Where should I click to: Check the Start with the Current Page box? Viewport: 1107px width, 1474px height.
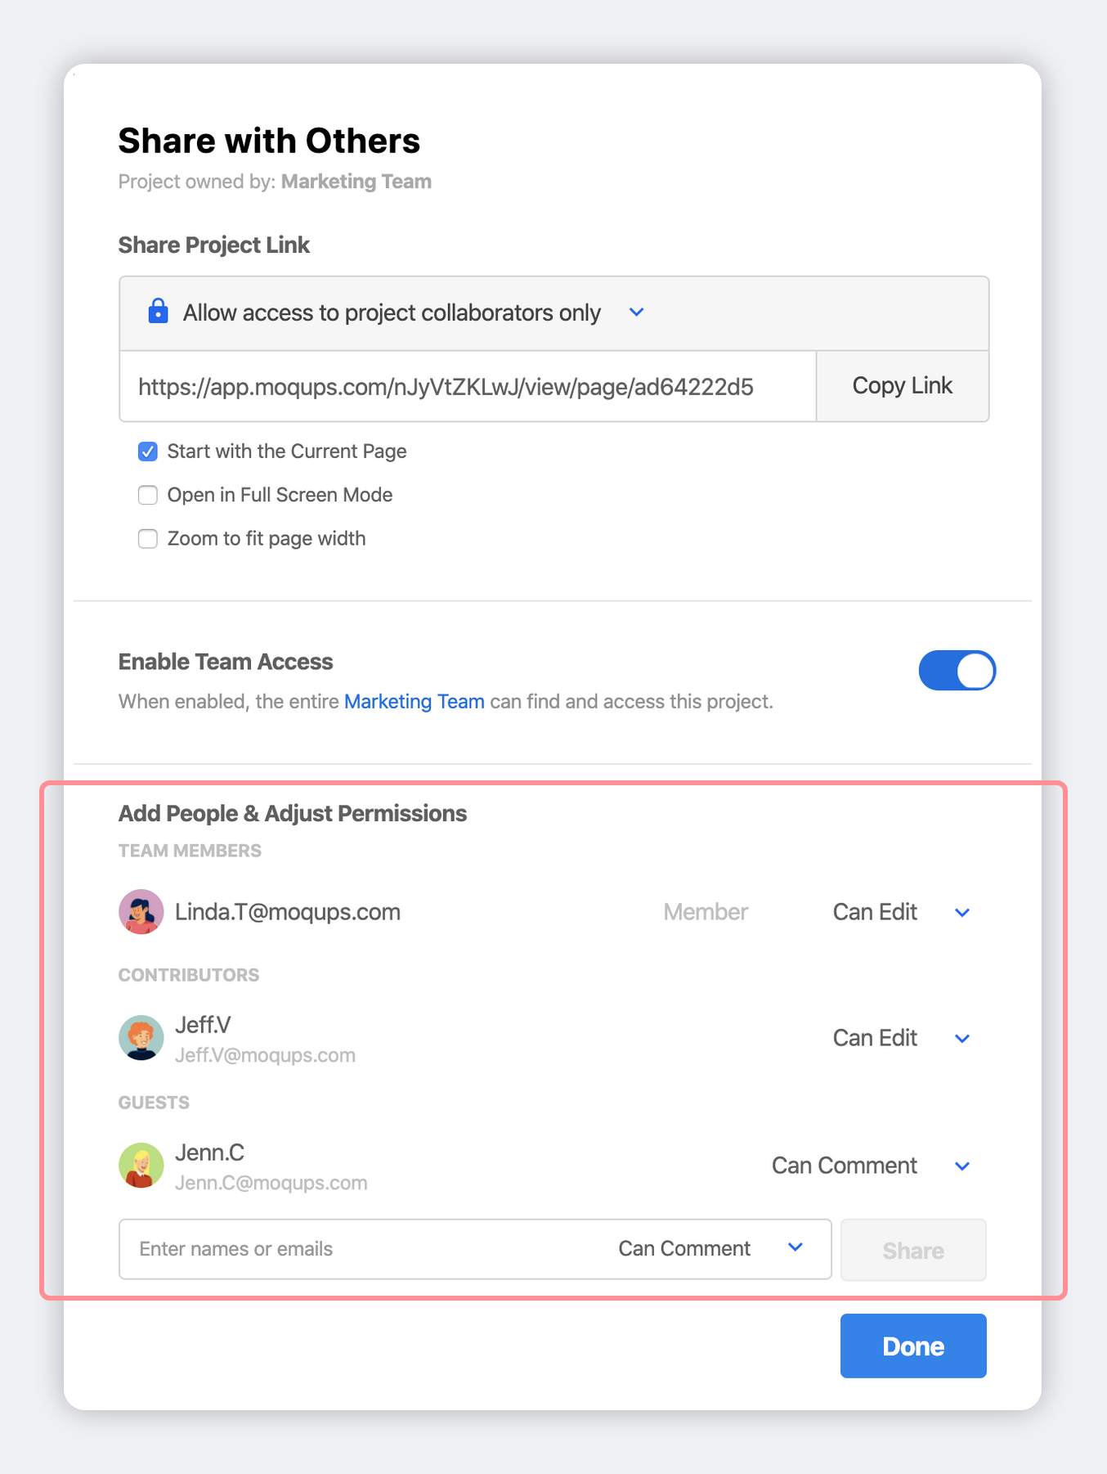coord(147,452)
